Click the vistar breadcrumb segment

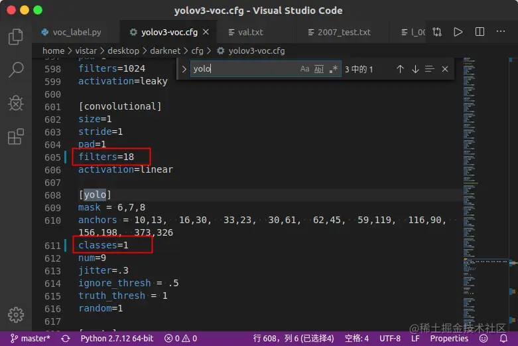coord(86,50)
